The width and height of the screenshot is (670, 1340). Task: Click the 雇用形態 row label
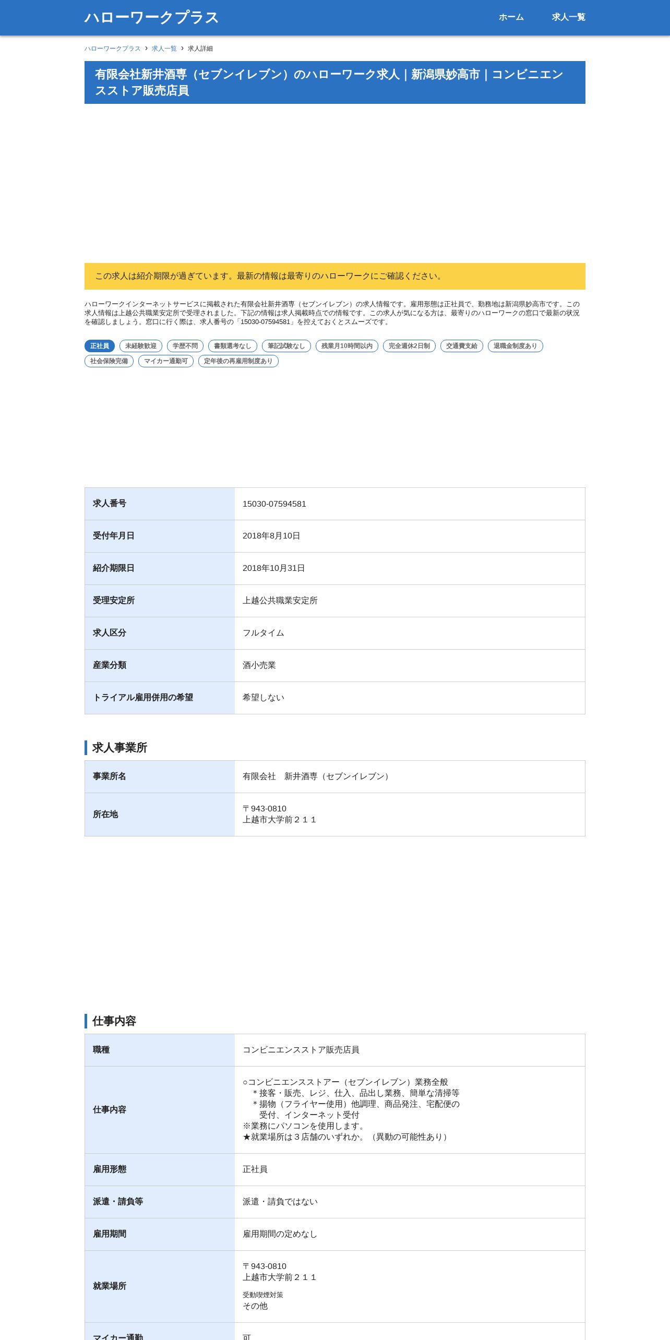(x=110, y=1169)
